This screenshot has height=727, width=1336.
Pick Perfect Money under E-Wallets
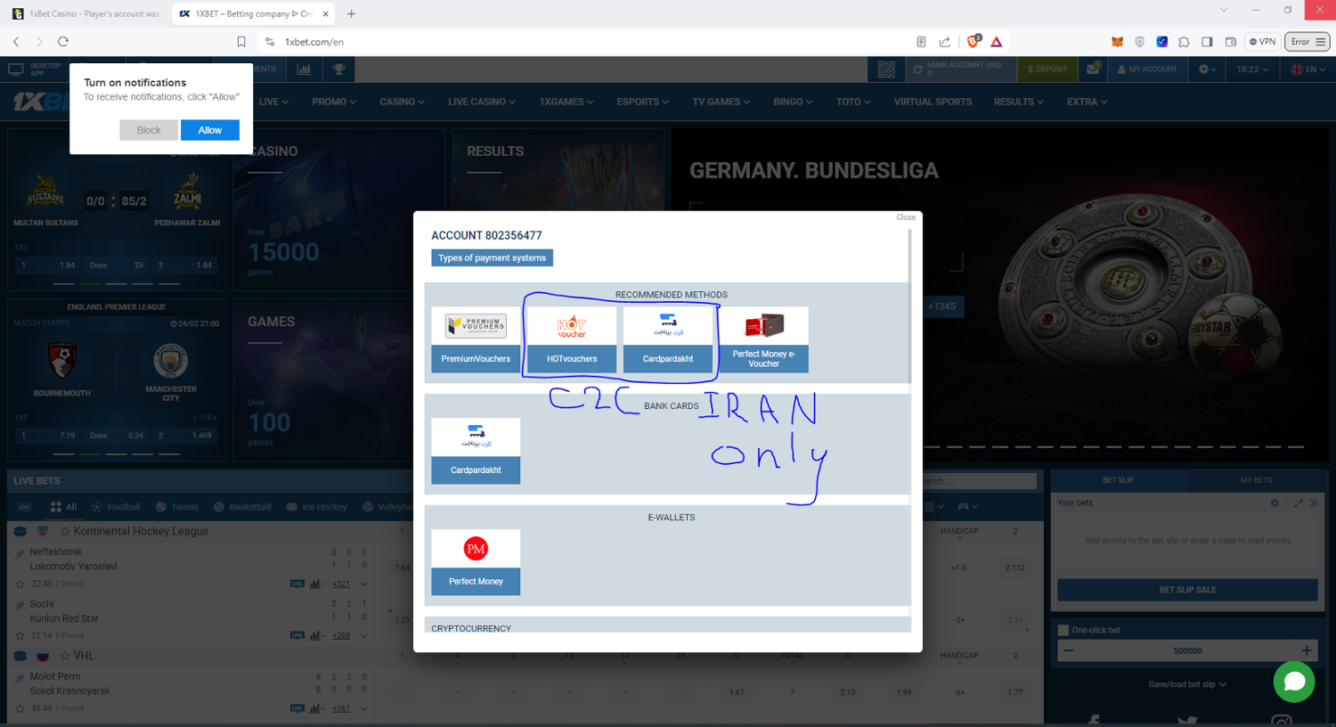pos(476,561)
